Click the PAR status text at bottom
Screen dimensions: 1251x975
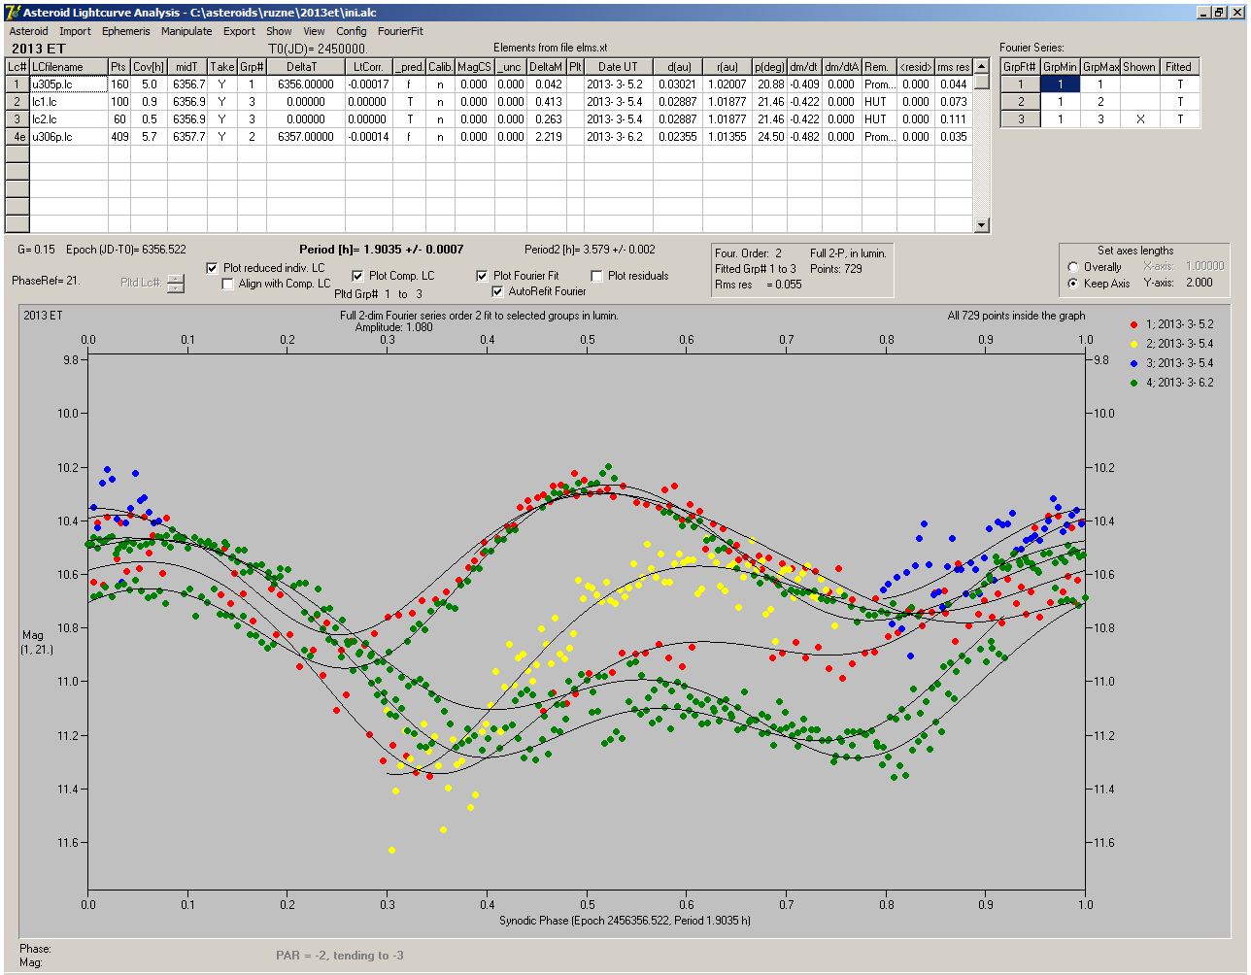pyautogui.click(x=340, y=956)
